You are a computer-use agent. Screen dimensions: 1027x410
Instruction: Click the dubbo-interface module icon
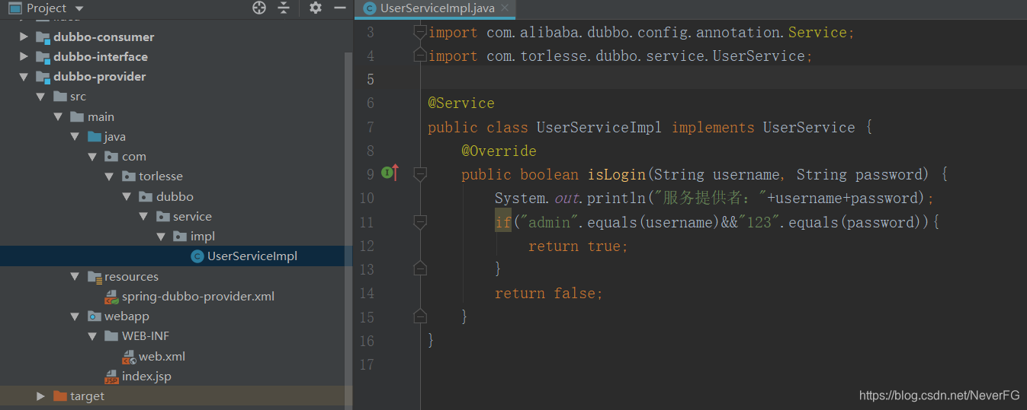42,56
